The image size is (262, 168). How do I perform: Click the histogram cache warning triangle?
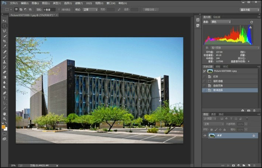(250, 27)
